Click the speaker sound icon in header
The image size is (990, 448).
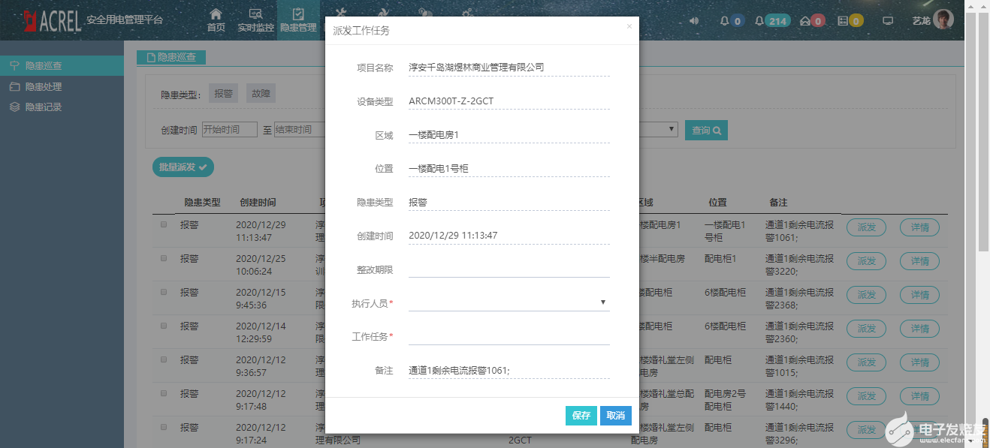[694, 20]
